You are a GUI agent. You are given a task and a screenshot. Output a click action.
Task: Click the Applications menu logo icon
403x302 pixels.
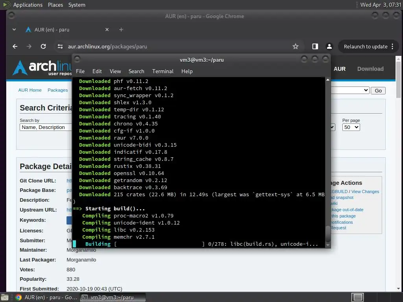click(6, 5)
